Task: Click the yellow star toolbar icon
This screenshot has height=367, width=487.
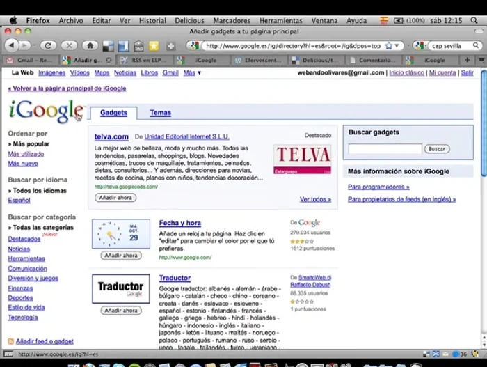Action: pyautogui.click(x=154, y=46)
